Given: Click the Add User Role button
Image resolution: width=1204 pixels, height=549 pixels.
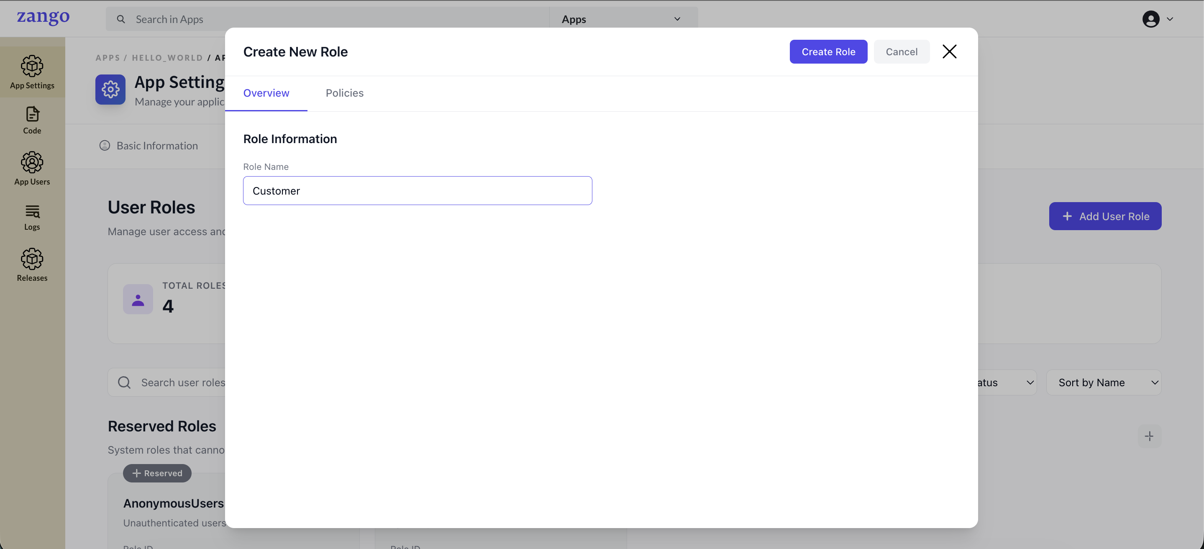Looking at the screenshot, I should (x=1105, y=216).
